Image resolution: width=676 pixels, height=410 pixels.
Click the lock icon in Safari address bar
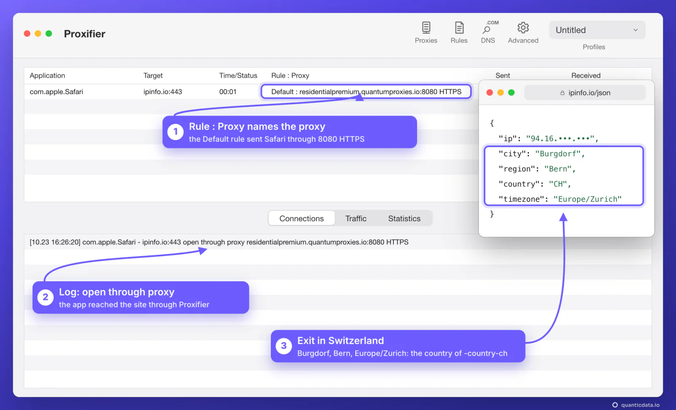click(x=562, y=93)
